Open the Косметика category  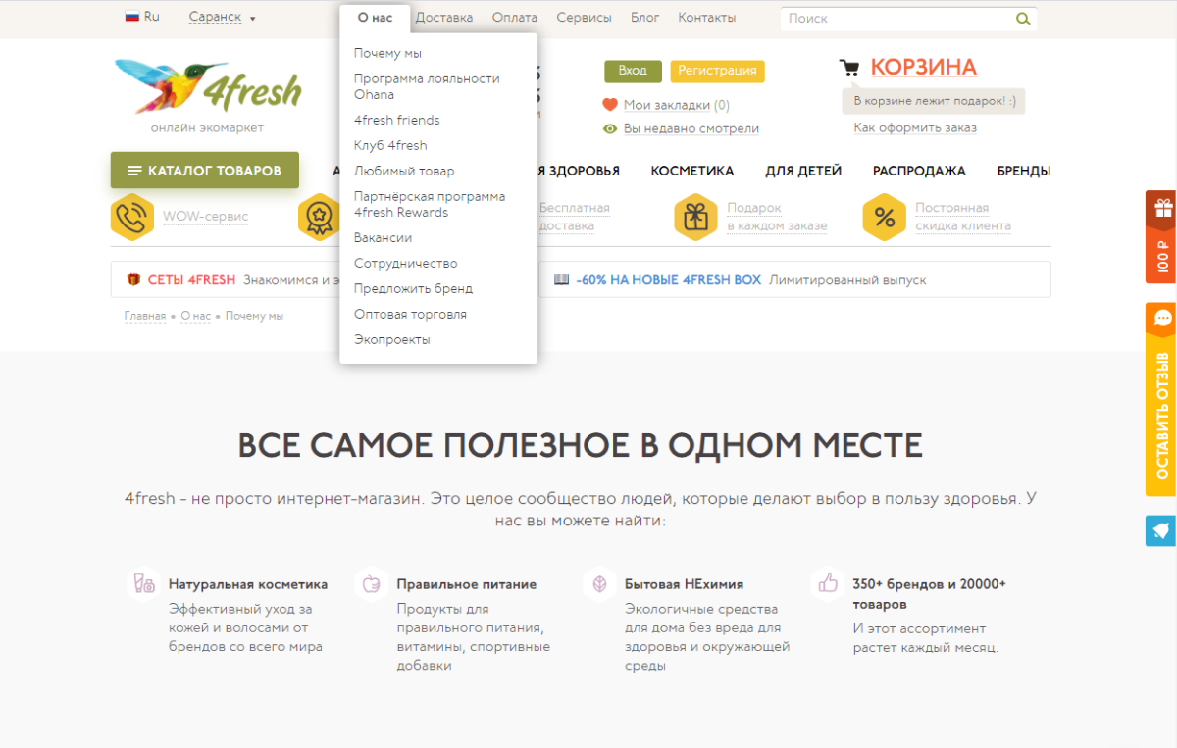tap(692, 171)
